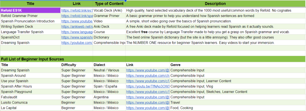Select the Fabulaudit title cell
Viewport: 306px width, 111px height.
click(30, 97)
